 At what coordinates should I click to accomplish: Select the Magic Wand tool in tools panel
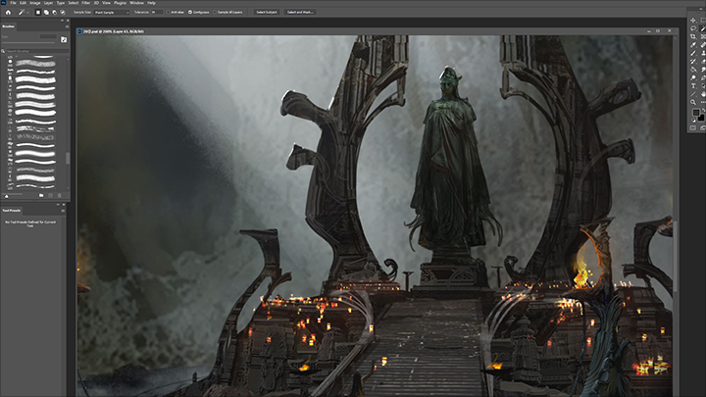point(703,28)
